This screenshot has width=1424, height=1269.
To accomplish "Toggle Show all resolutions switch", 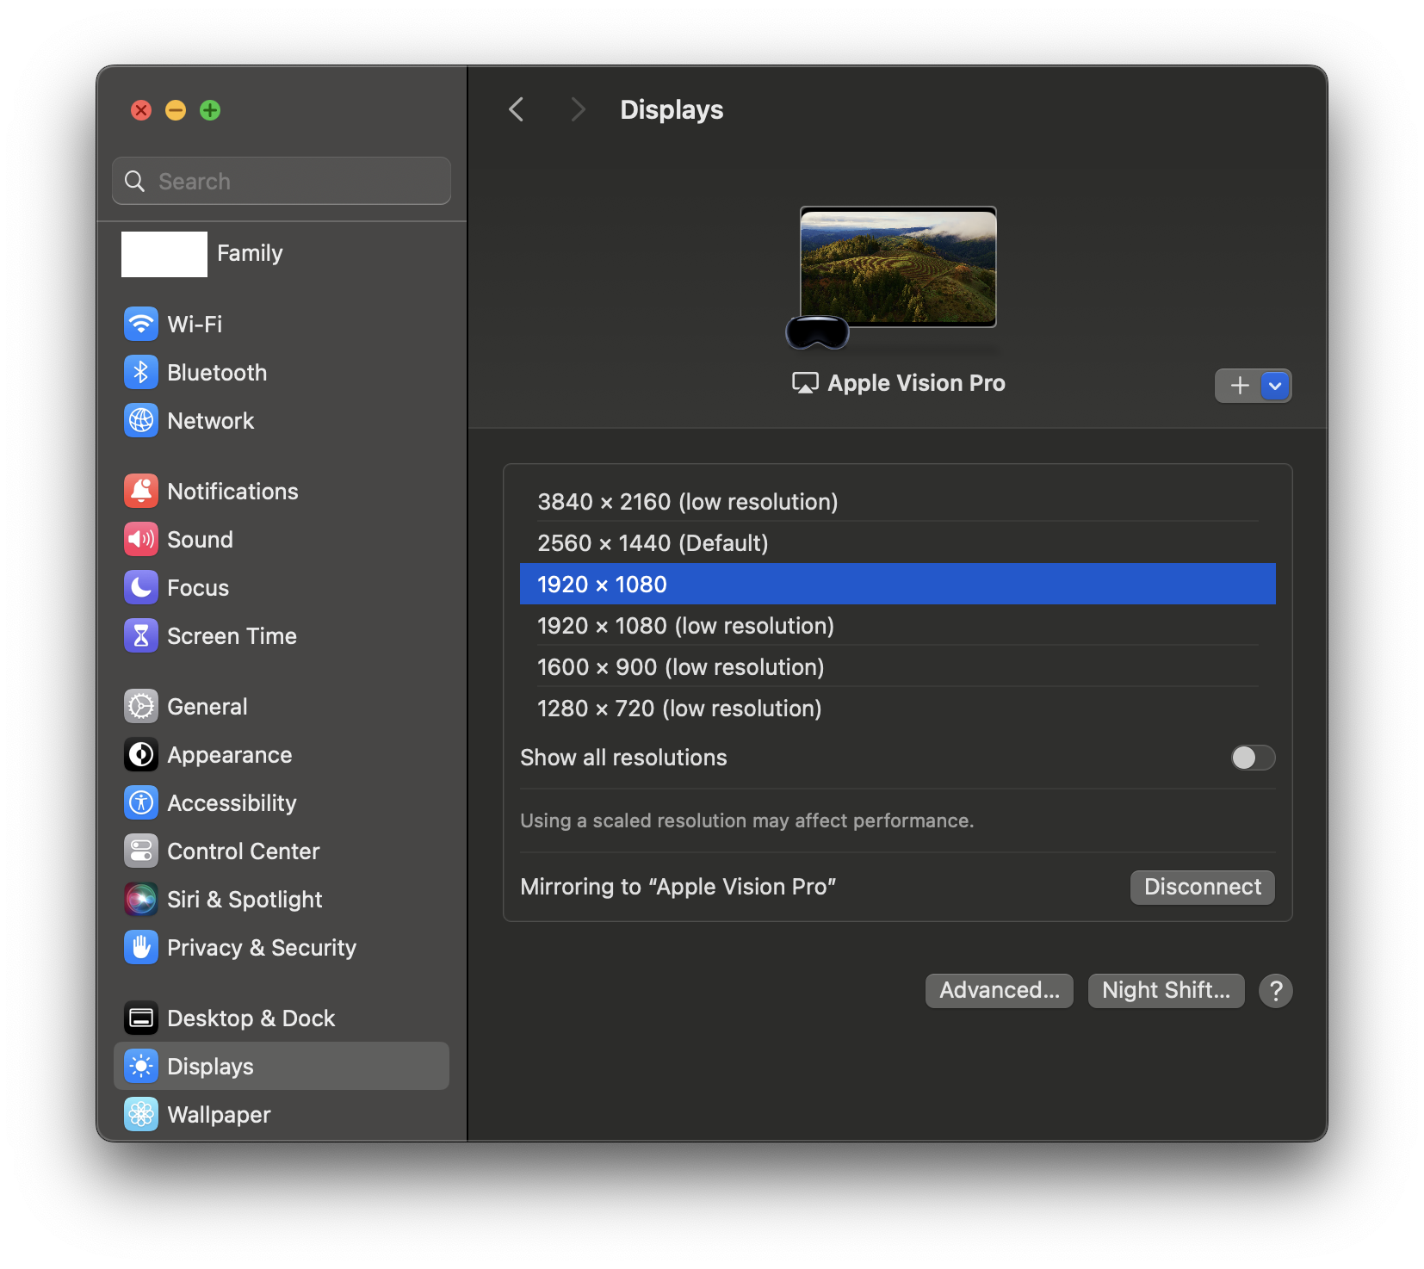I will click(1253, 758).
